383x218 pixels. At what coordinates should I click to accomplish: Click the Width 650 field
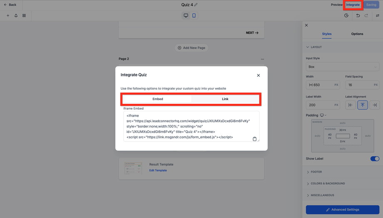323,85
